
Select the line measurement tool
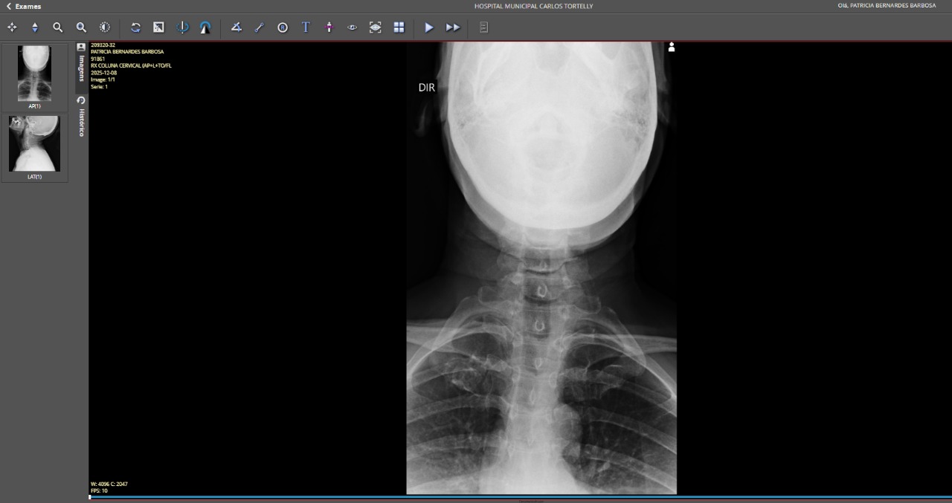click(259, 27)
